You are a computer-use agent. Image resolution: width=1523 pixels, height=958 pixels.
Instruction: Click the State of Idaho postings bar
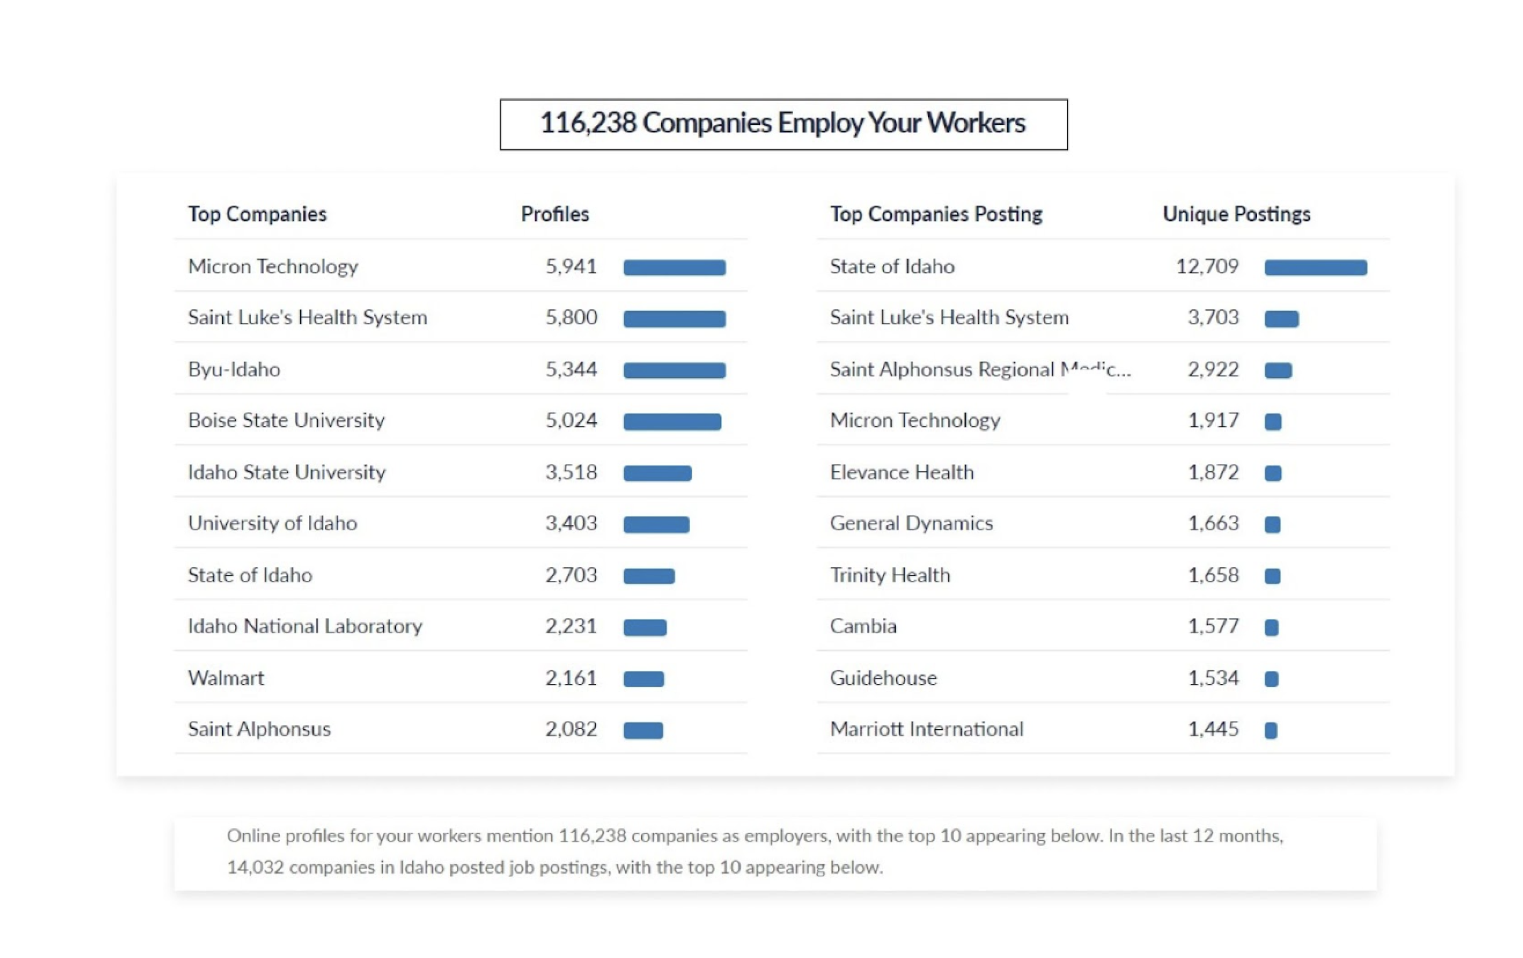click(x=1315, y=267)
